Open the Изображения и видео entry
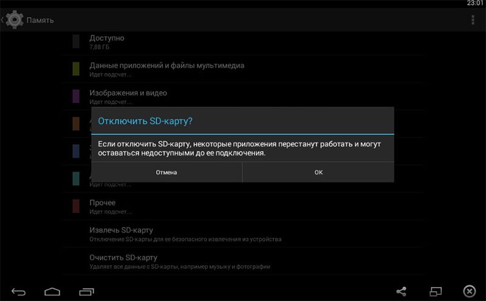The width and height of the screenshot is (486, 301). click(128, 96)
